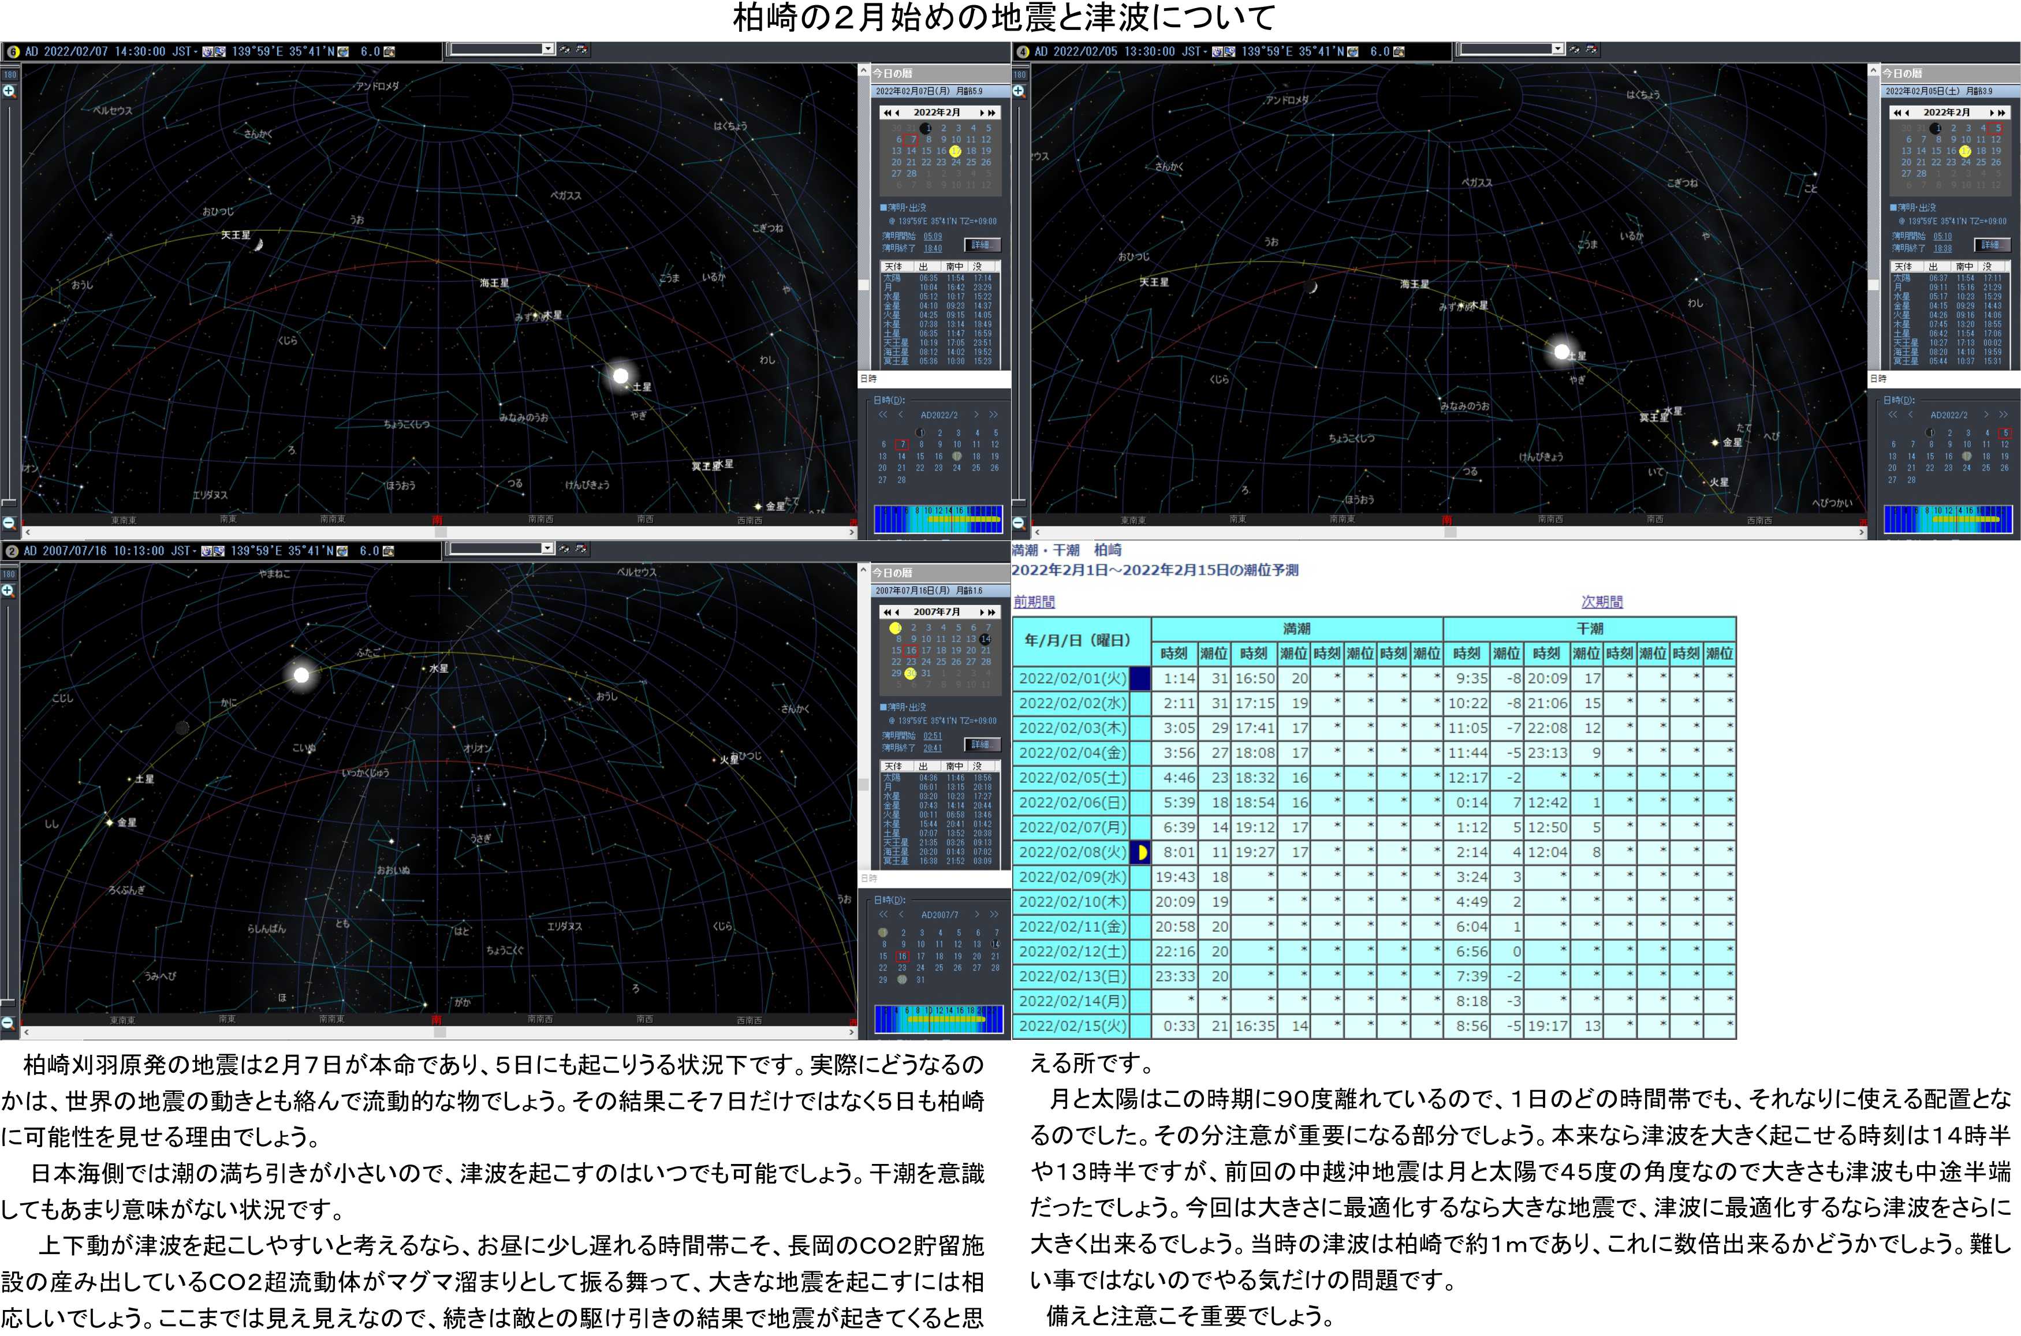Click second toolbar icon right of combo box, 2007/07/16 window
This screenshot has width=2021, height=1336.
point(581,548)
